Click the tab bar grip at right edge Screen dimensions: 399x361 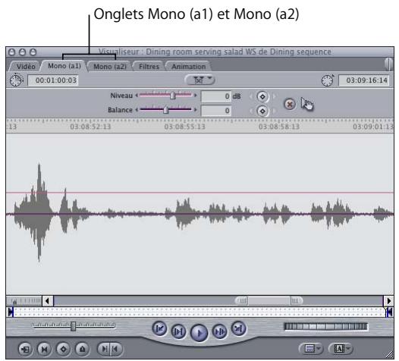point(389,64)
